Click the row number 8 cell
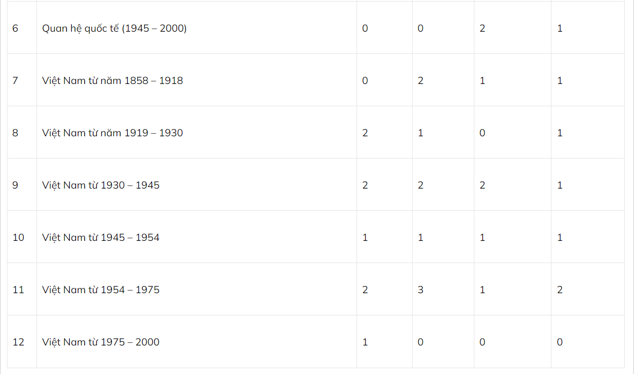 (x=15, y=133)
